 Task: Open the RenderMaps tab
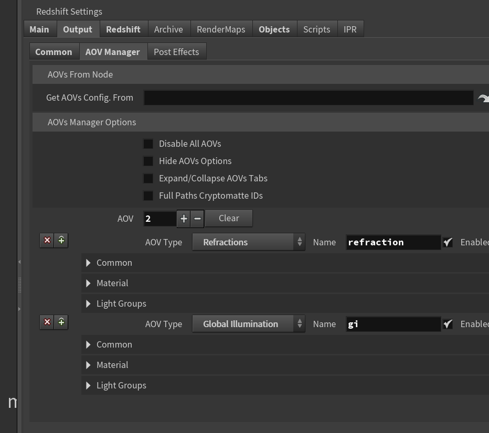tap(221, 29)
